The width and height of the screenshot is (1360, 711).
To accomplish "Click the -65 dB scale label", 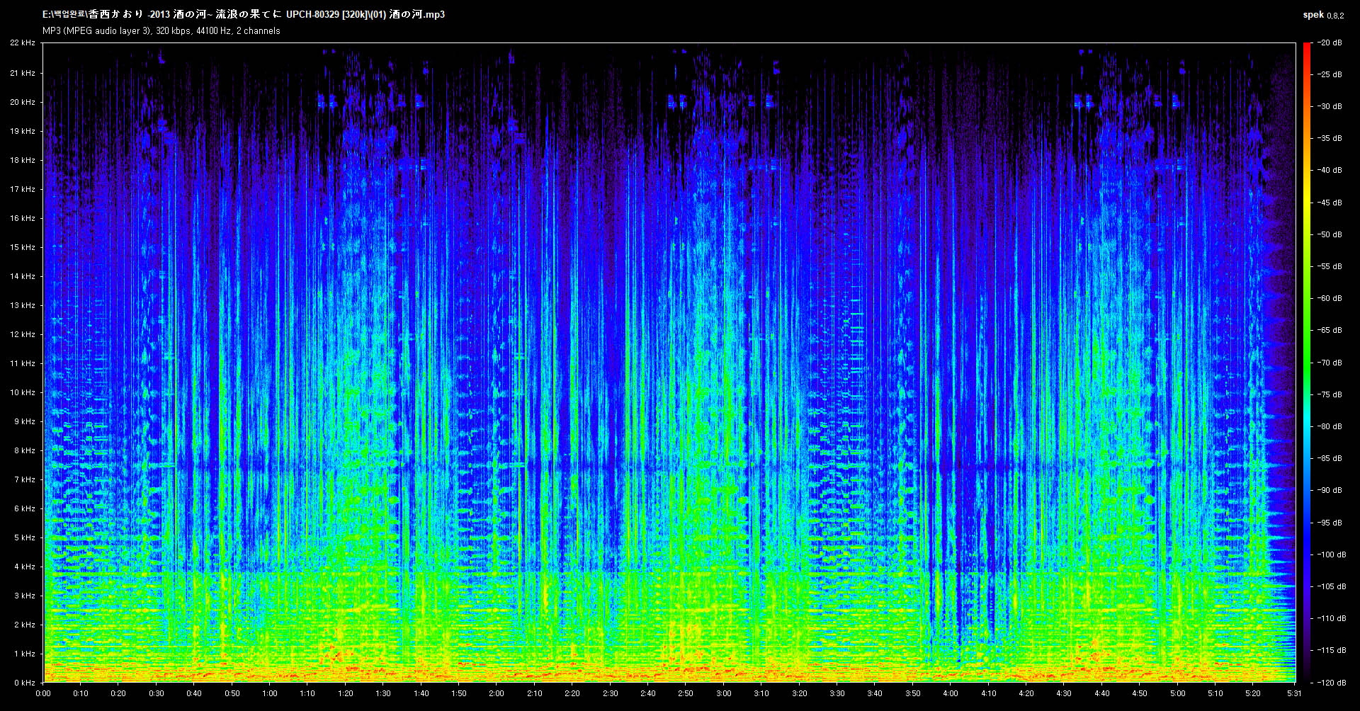I will [1330, 330].
